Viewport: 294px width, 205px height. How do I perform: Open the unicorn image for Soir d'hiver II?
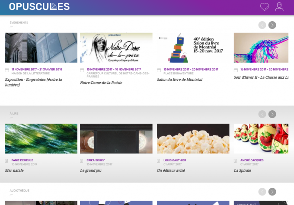[261, 48]
